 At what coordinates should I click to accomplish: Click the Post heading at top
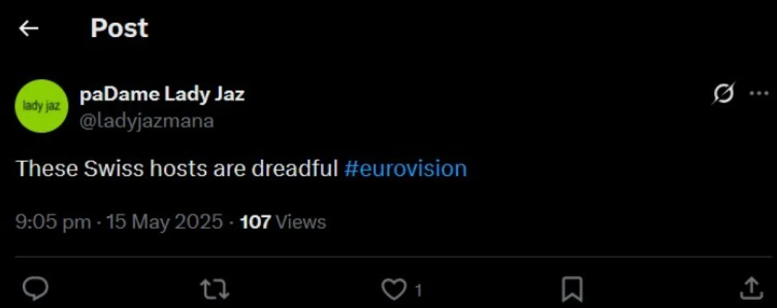coord(119,28)
